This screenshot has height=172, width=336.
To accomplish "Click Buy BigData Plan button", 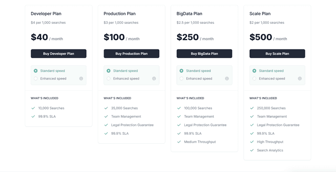I will tap(204, 54).
